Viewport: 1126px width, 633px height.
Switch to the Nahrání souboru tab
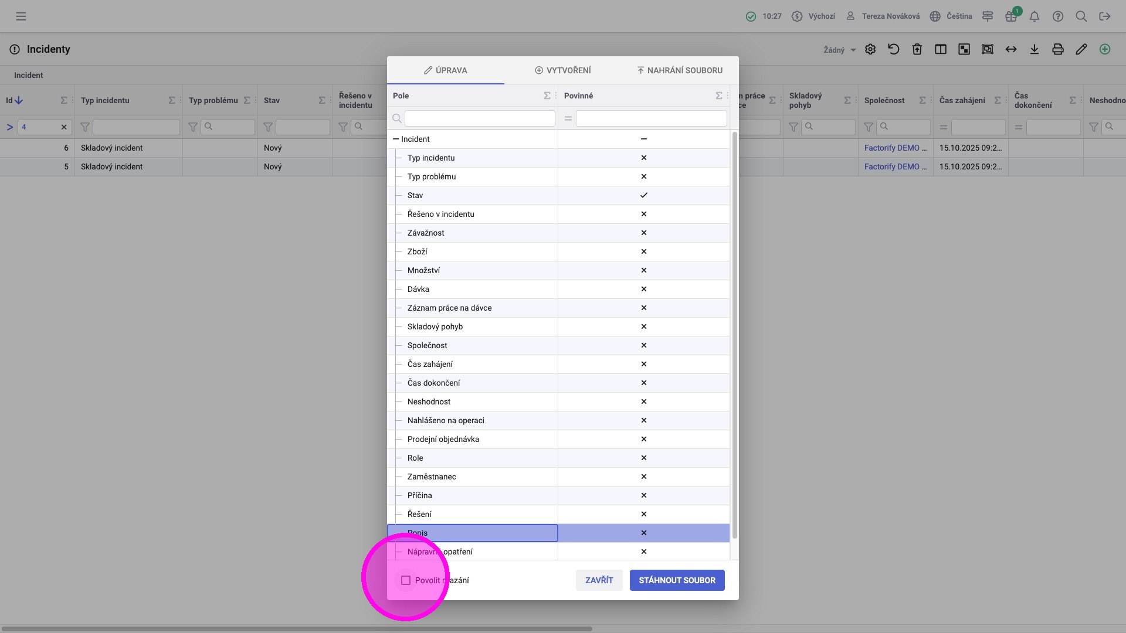680,70
